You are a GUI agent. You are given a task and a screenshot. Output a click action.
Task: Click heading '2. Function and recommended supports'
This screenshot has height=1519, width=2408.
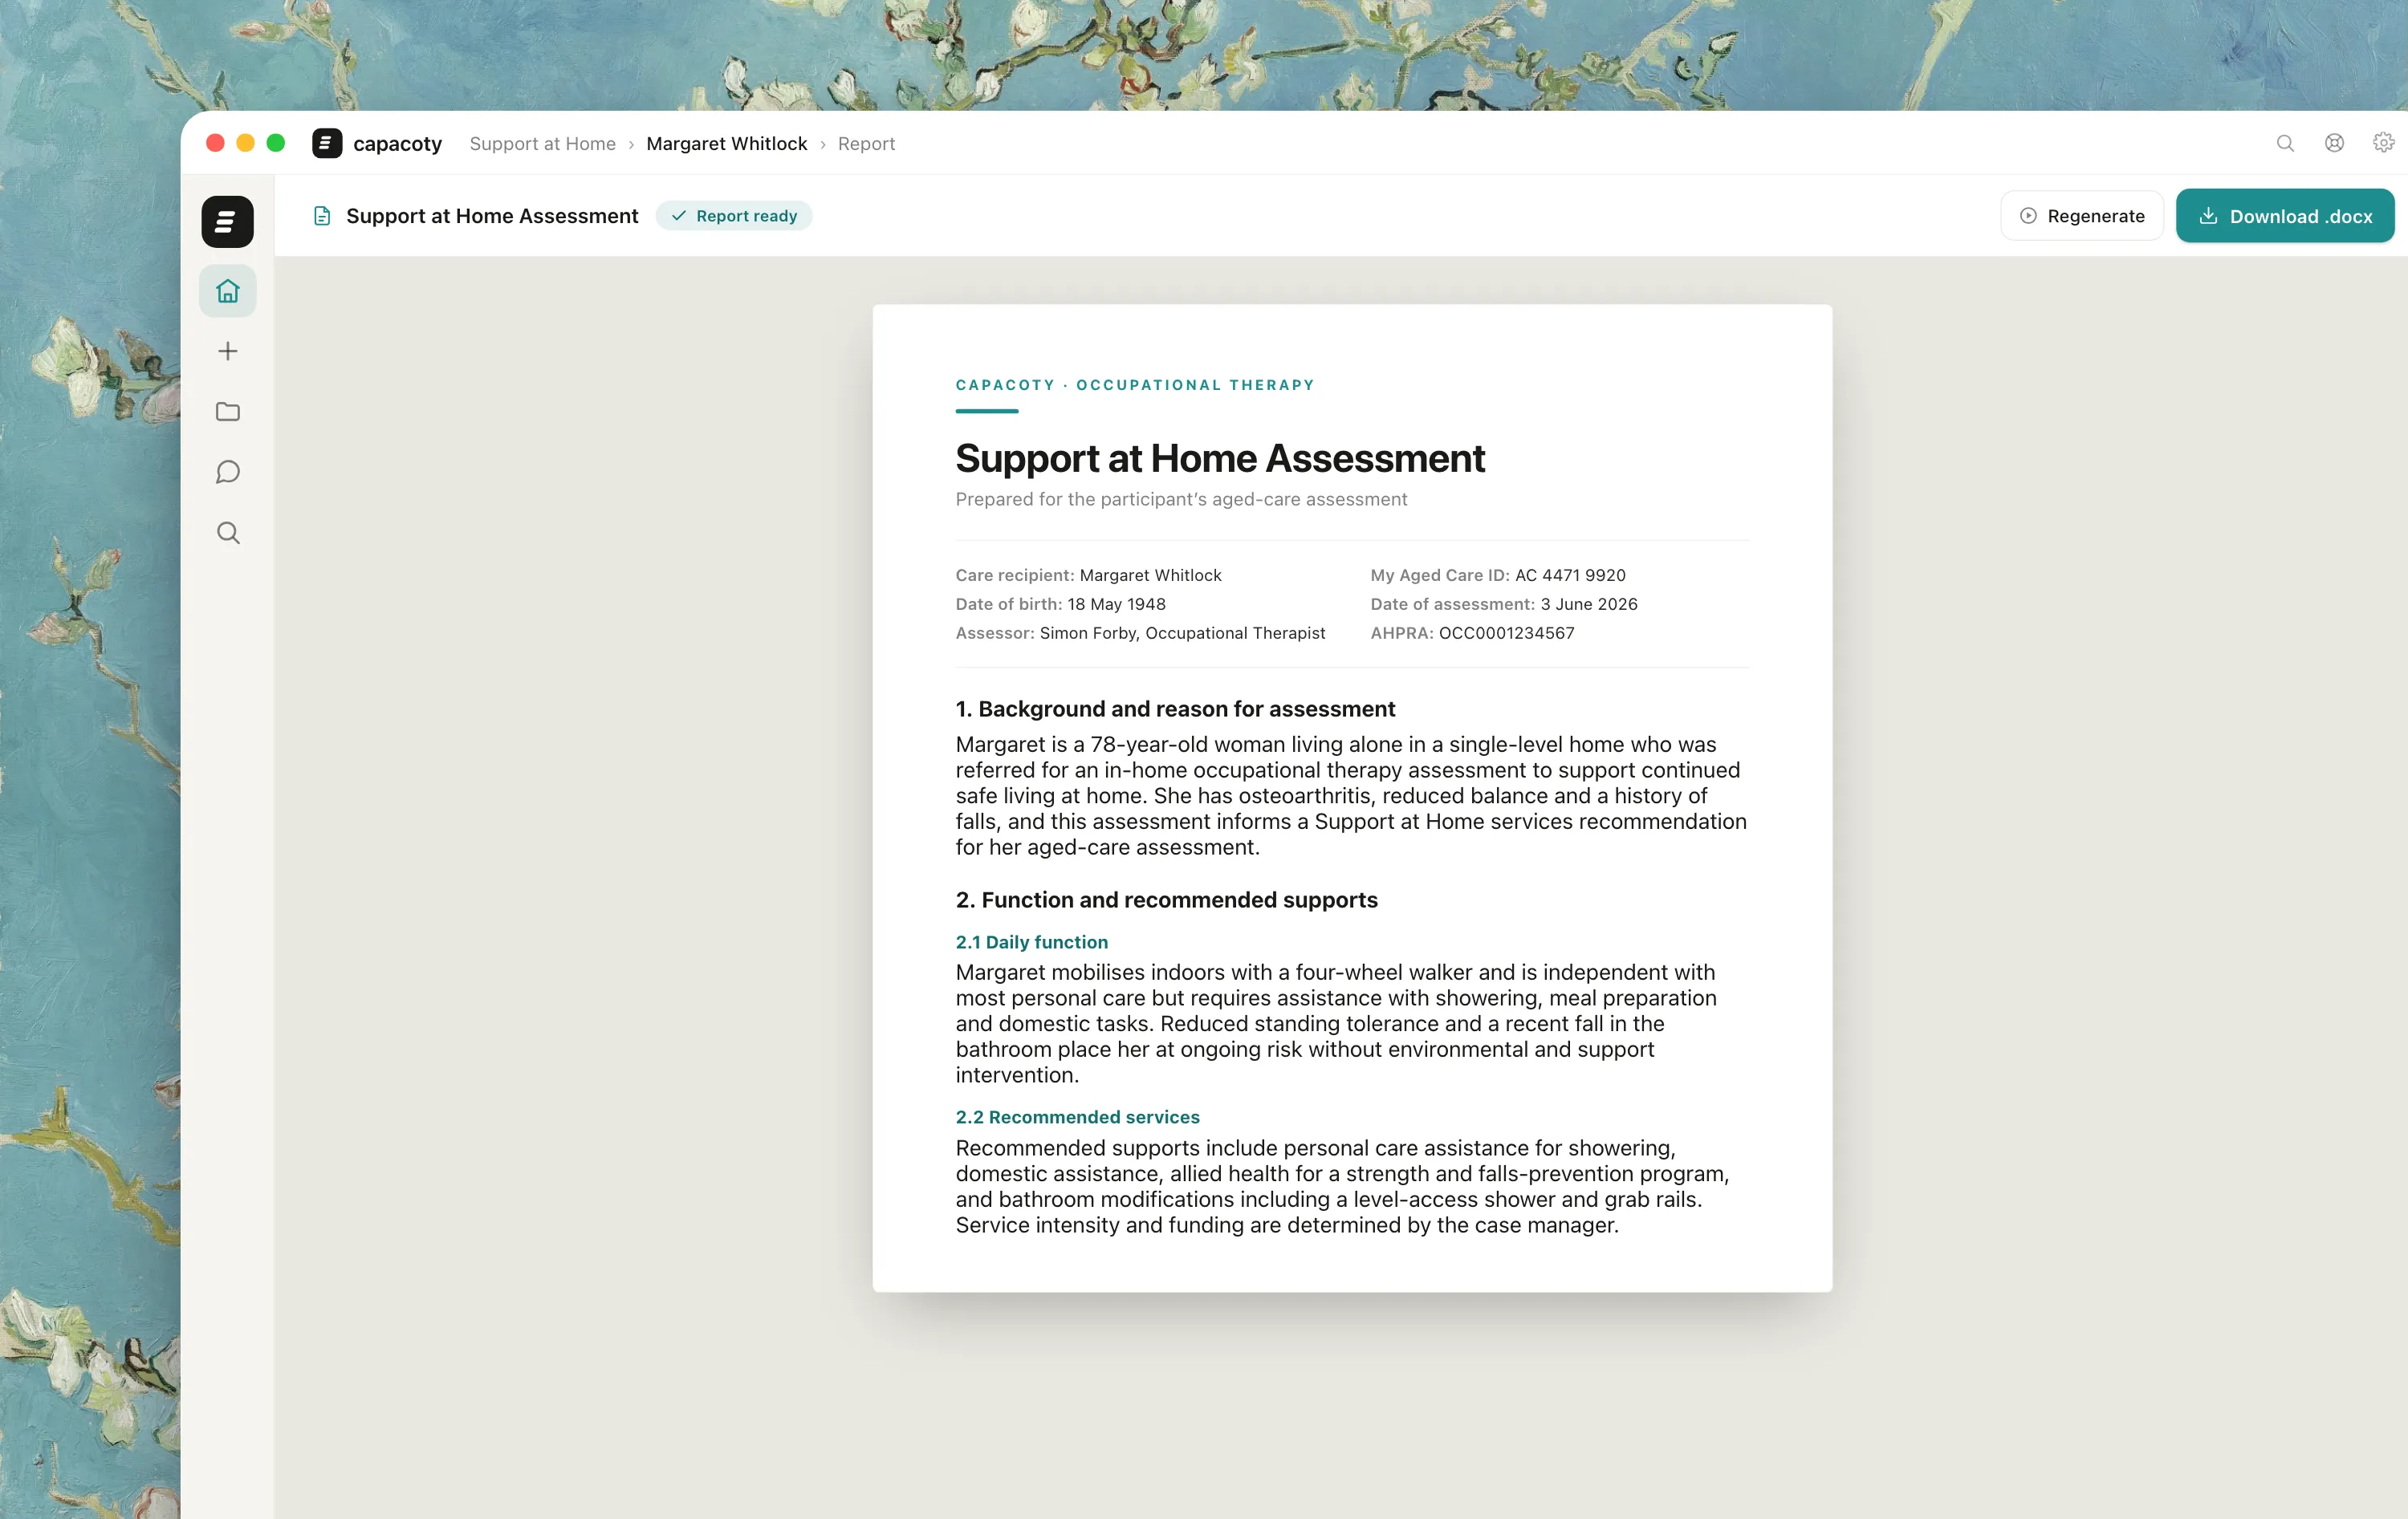1166,900
